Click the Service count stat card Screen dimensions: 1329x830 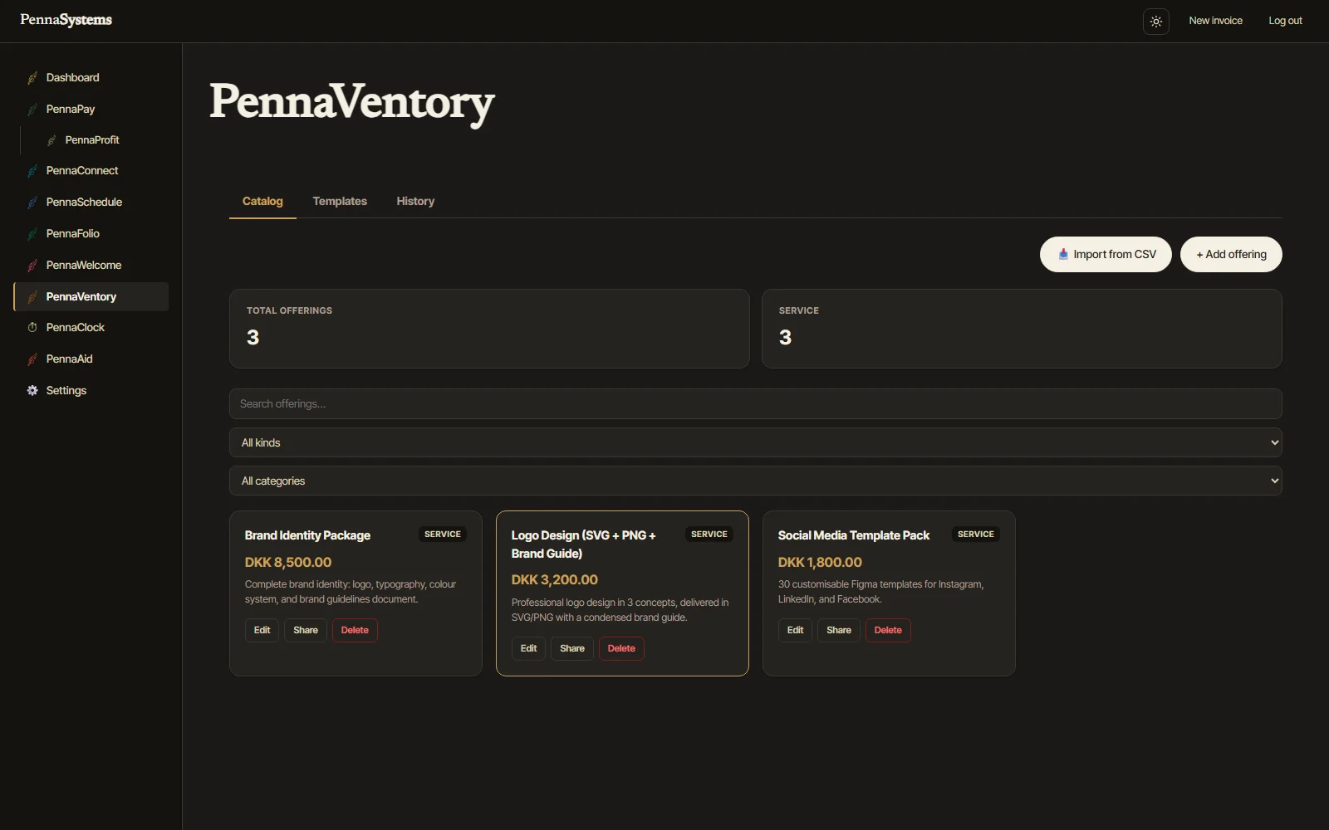point(1022,329)
